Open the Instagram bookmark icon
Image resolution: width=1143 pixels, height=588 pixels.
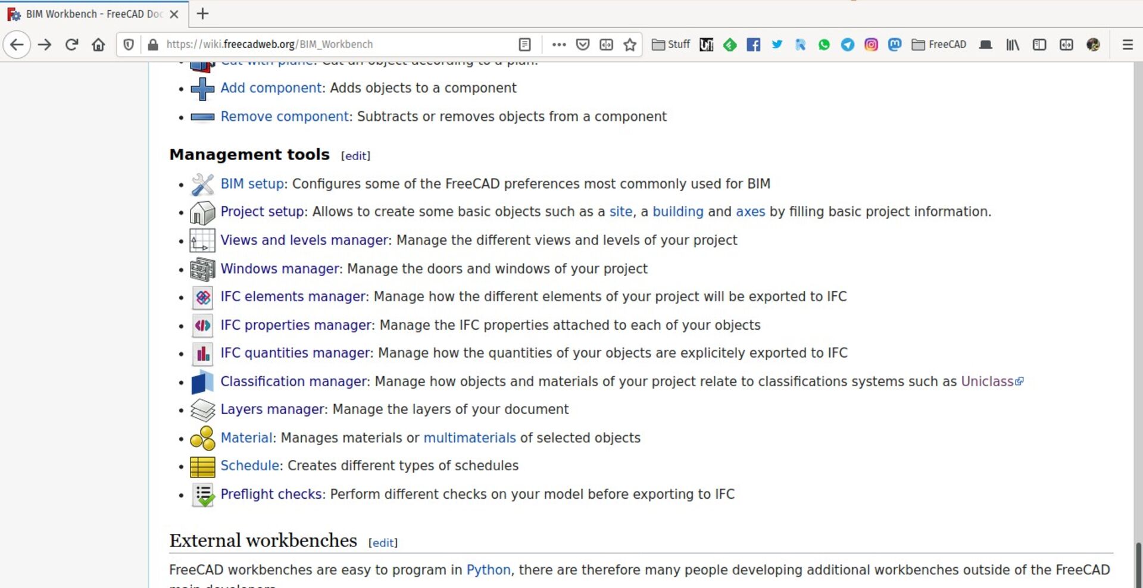[871, 45]
